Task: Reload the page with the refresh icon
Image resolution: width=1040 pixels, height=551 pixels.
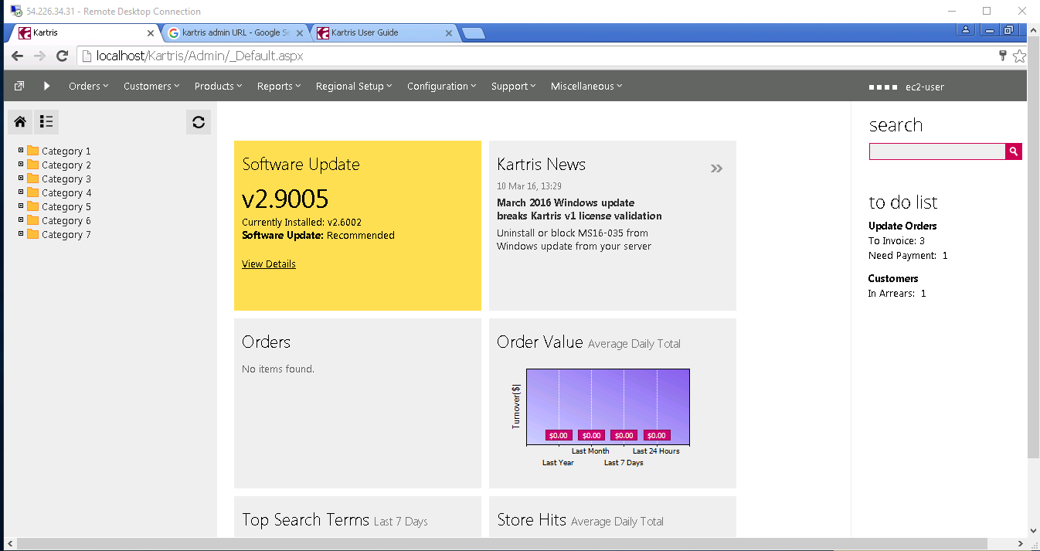Action: (62, 56)
